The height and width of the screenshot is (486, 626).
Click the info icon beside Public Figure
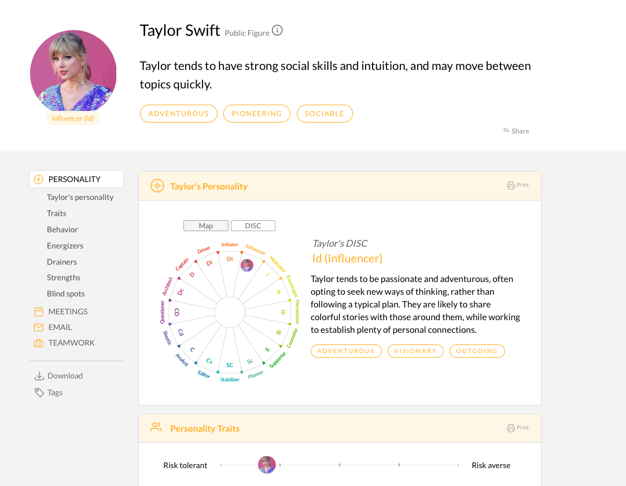click(x=277, y=31)
